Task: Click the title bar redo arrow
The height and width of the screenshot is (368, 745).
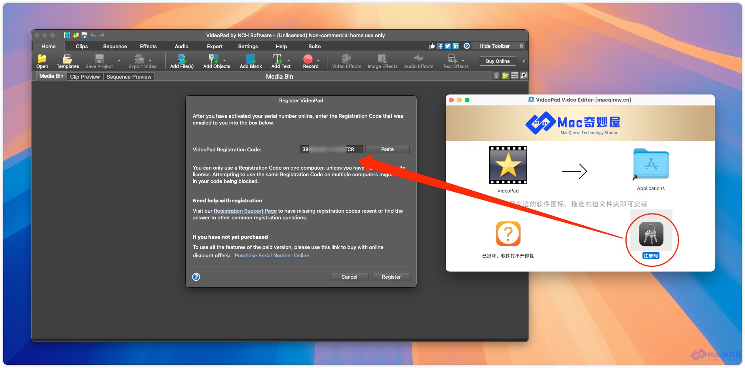Action: pos(102,35)
